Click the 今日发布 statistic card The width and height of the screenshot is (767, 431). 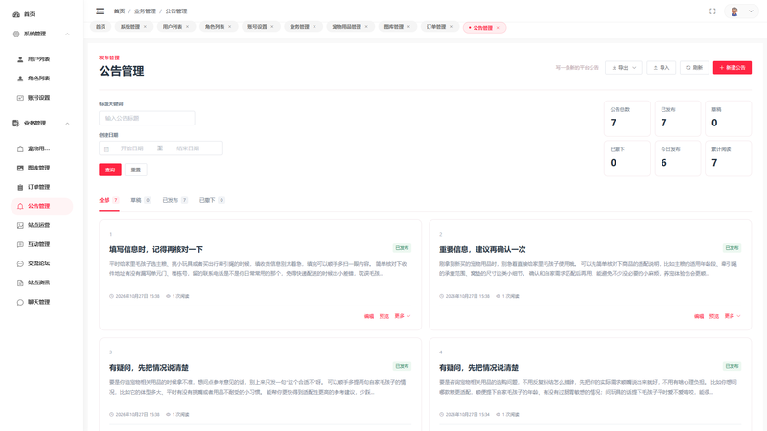pyautogui.click(x=678, y=158)
